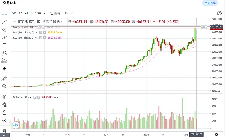This screenshot has width=225, height=137.
Task: Remove the MA 20 indicator with X
Action: [x=45, y=38]
